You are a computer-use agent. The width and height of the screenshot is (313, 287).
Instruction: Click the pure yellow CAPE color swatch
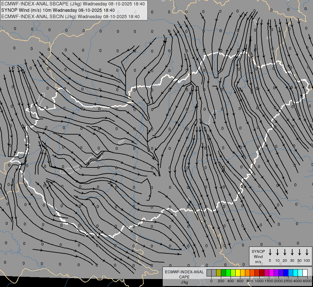point(238,273)
